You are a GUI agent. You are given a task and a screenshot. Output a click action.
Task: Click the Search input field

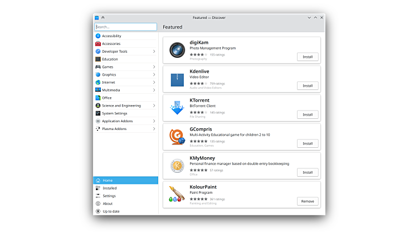coord(125,27)
